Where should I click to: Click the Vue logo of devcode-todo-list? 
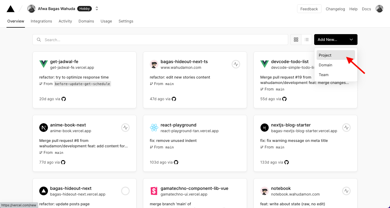(x=265, y=64)
